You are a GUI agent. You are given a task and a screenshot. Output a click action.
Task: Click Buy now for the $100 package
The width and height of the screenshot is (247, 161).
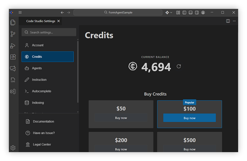click(189, 118)
